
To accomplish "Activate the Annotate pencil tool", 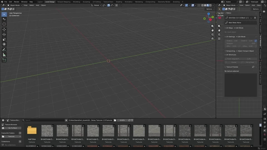I will pyautogui.click(x=4, y=50).
